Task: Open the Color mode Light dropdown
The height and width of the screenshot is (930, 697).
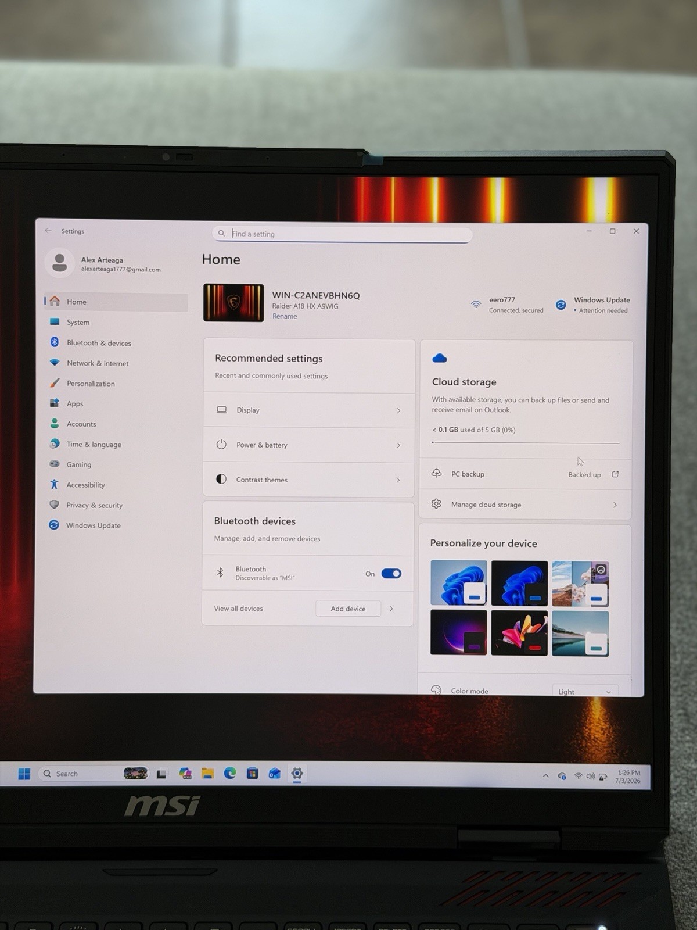Action: tap(584, 691)
